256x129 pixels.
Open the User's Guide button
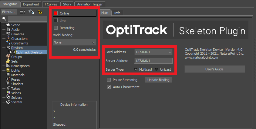[x=214, y=69]
